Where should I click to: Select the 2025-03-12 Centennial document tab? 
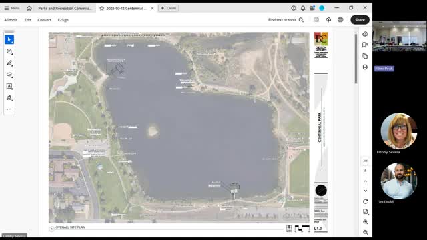[x=126, y=9]
